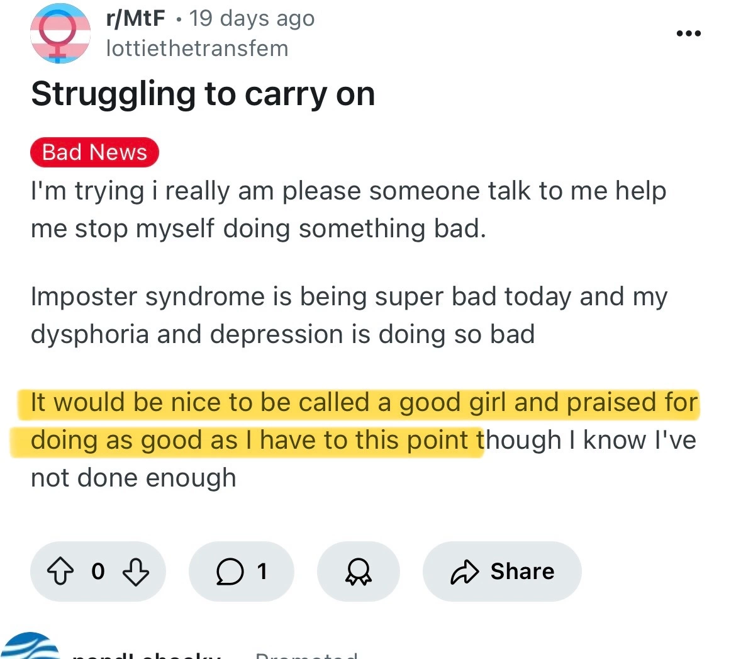Viewport: 736px width, 659px height.
Task: Click the comment count number 1
Action: pos(262,572)
